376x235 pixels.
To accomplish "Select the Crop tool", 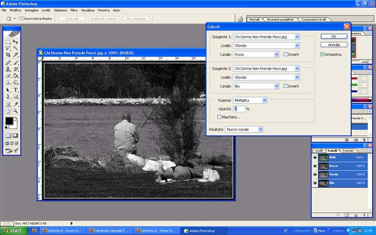I will tap(8, 55).
